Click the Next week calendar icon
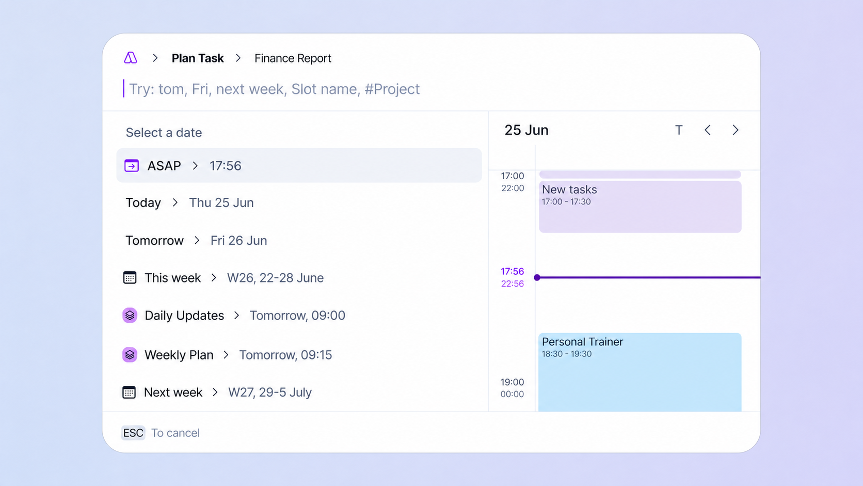This screenshot has width=863, height=486. [129, 393]
